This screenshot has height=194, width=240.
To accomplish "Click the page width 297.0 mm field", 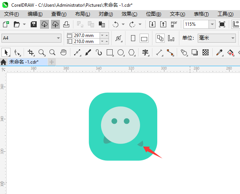I will tap(86, 36).
